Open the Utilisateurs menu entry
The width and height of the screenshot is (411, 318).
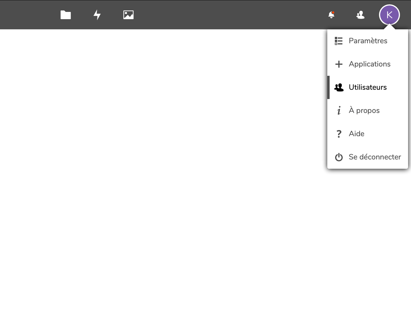click(368, 87)
